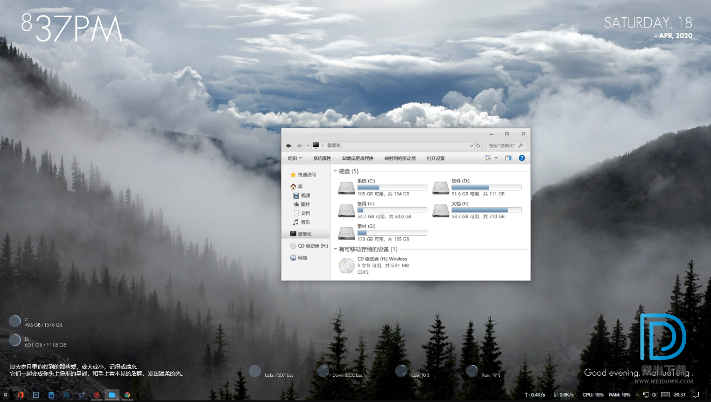The image size is (711, 402).
Task: Switch to File Explorer taskbar icon
Action: pos(112,394)
